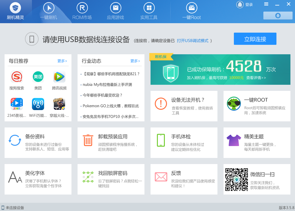The height and width of the screenshot is (211, 295).
Task: Open the WiFi万能 app icon
Action: pos(38,104)
